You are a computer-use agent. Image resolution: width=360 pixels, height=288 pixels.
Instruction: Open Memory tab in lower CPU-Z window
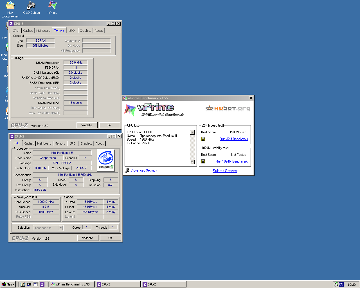(60, 143)
